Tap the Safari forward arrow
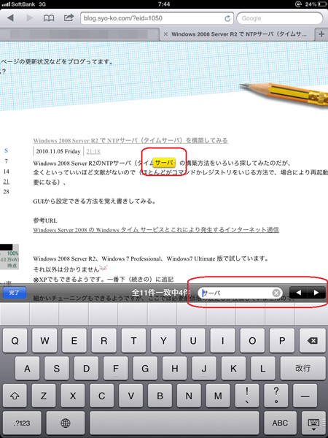The image size is (328, 438). (29, 18)
